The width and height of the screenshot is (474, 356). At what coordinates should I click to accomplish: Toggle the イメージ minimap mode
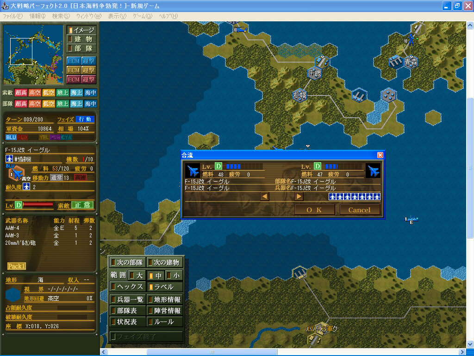coord(81,30)
